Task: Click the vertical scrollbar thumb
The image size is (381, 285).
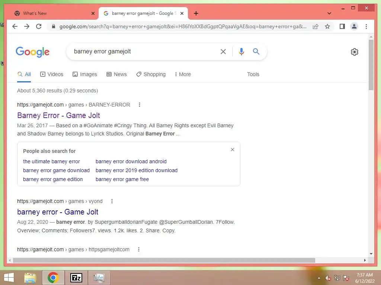Action: [x=371, y=65]
